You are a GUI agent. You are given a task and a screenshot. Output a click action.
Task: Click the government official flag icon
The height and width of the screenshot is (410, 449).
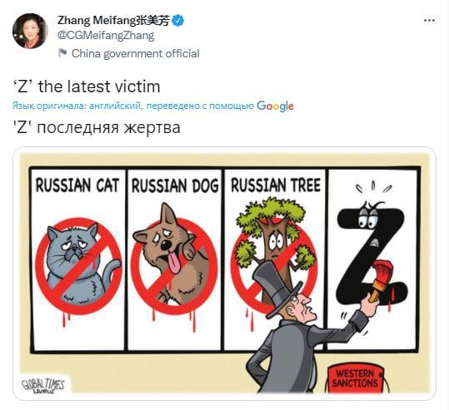[x=62, y=53]
